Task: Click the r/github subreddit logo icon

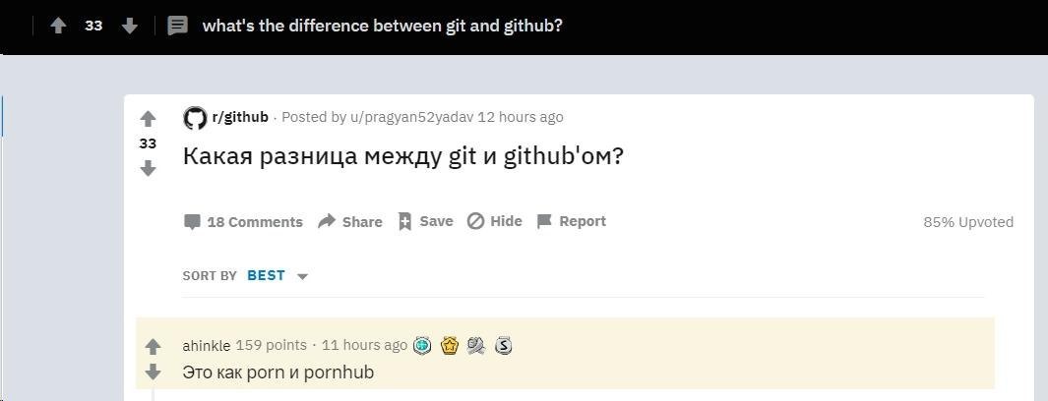Action: point(195,118)
